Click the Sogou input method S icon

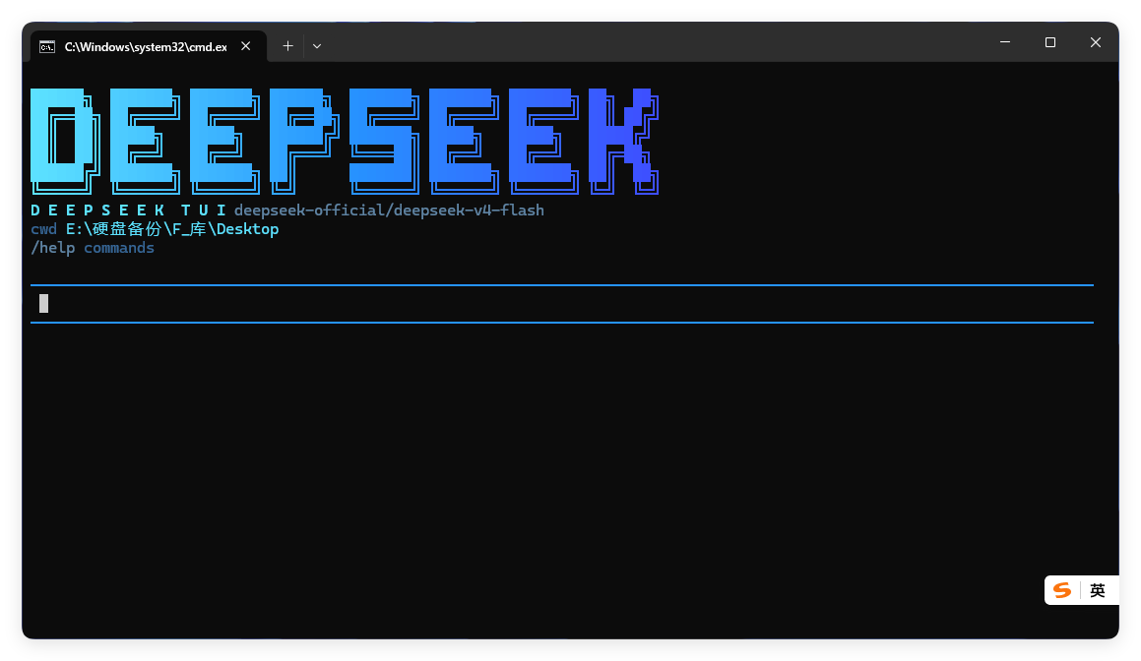[x=1062, y=590]
